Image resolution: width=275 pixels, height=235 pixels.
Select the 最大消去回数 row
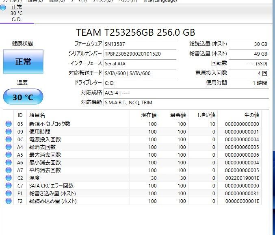132,155
